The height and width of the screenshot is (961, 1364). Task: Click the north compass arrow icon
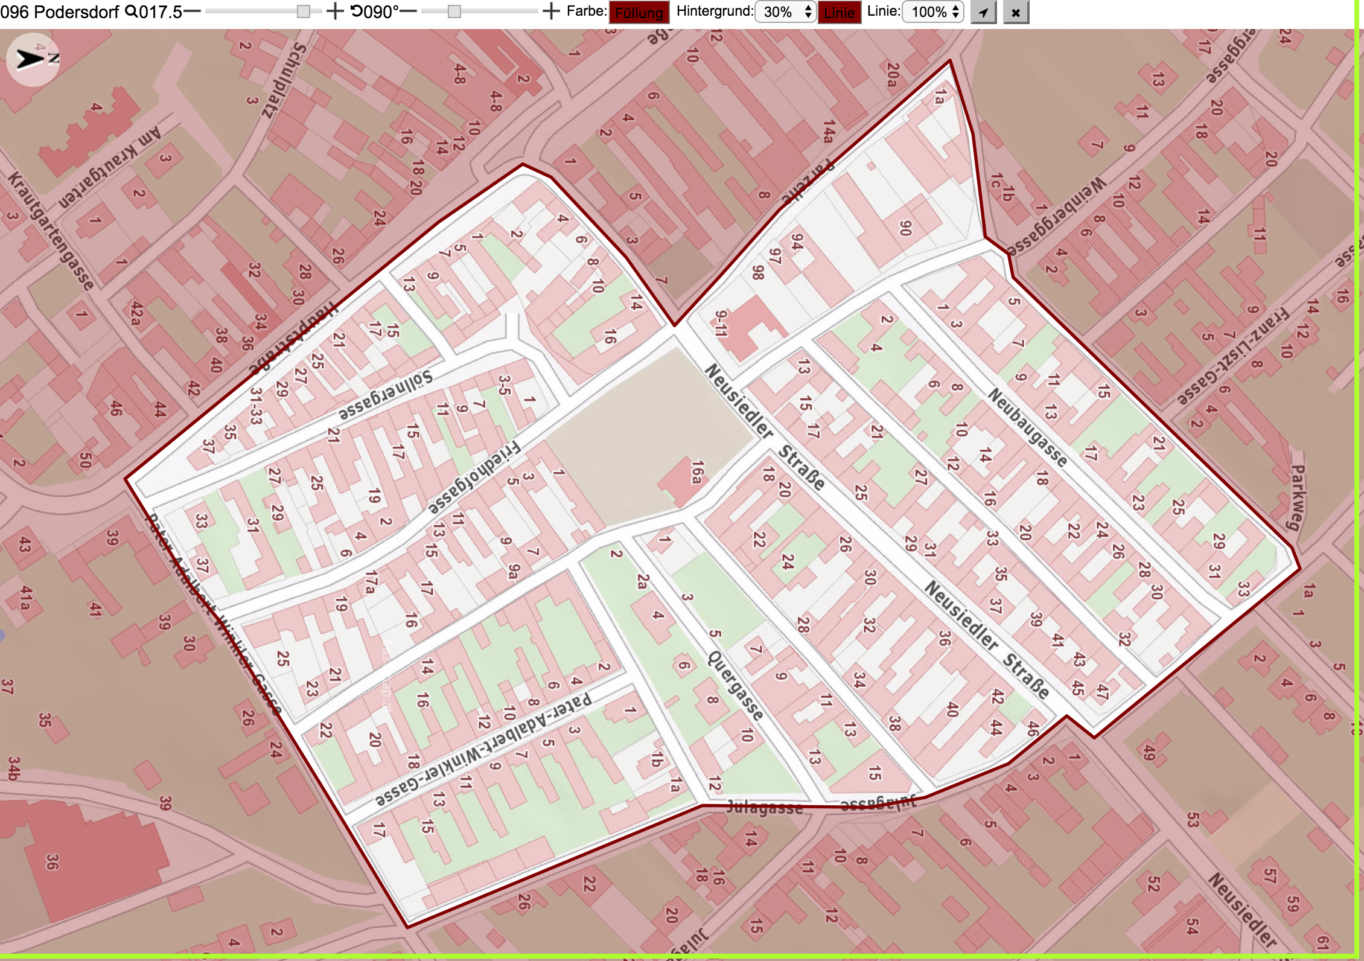33,59
